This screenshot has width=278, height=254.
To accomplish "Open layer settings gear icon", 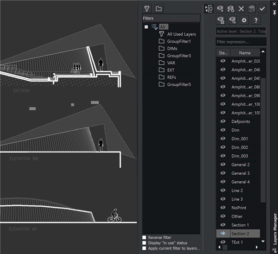I will [x=244, y=20].
